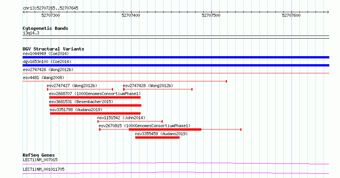This screenshot has width=340, height=178.
Task: Click the LECT1|NM_007015 gene label
Action: click(x=40, y=160)
